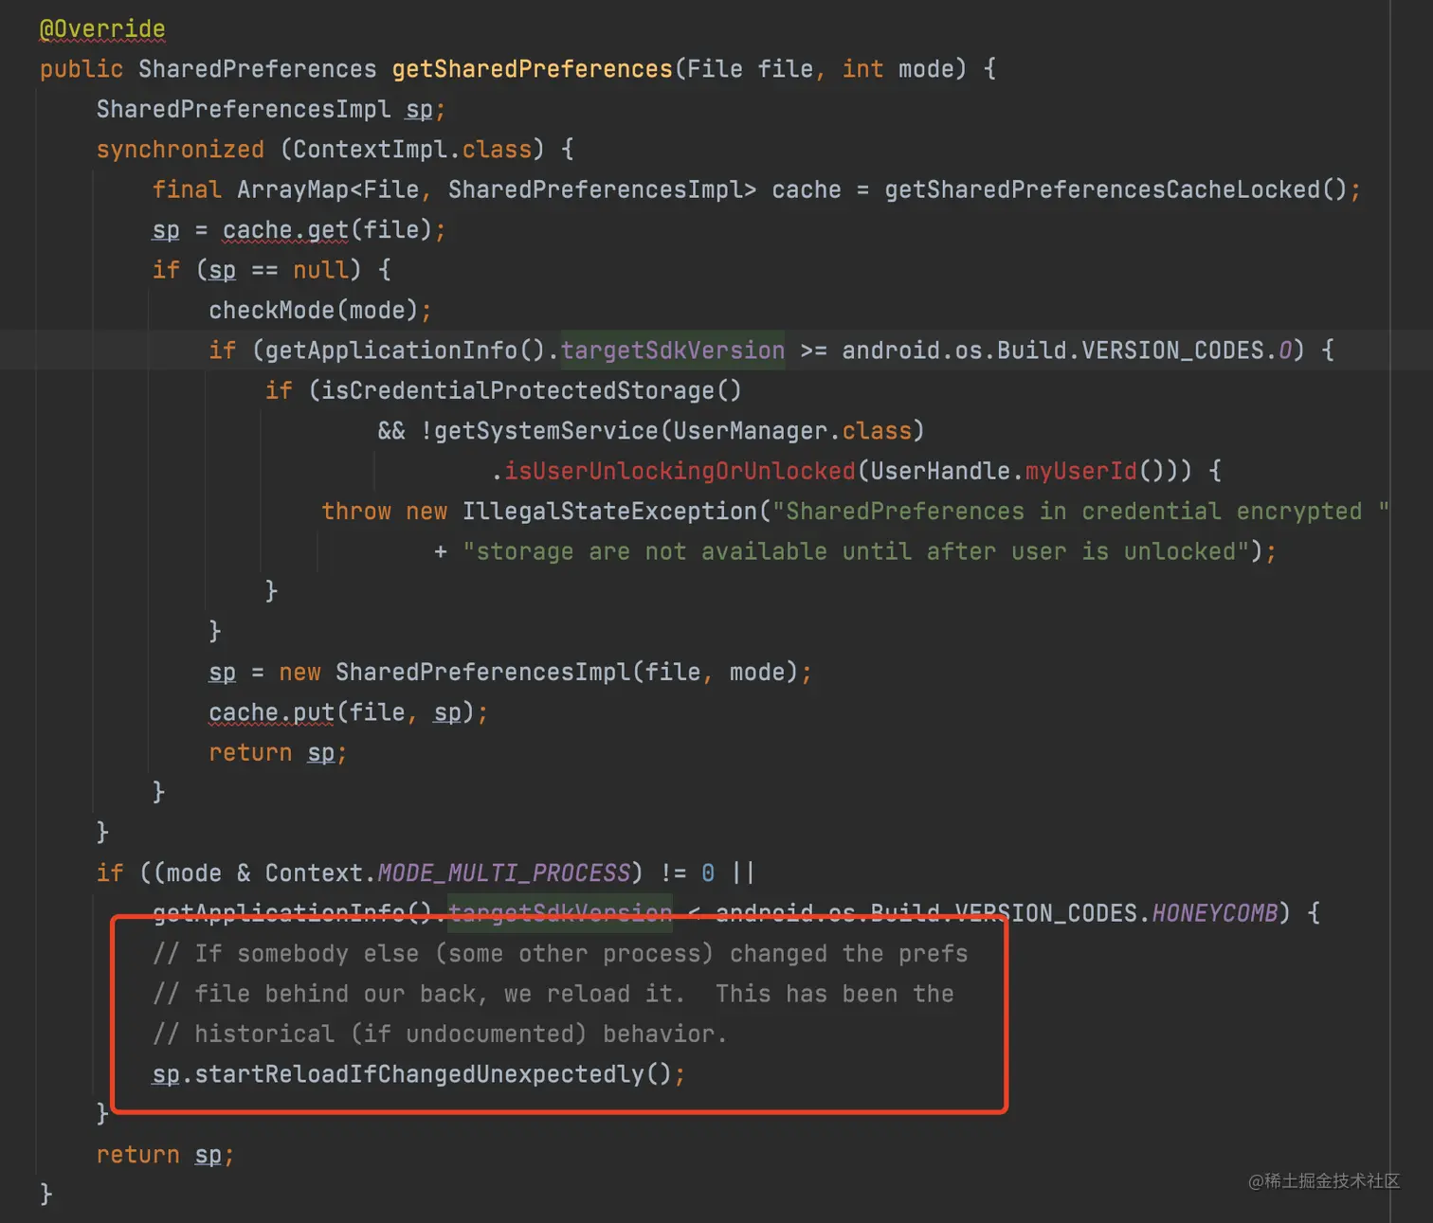Click startReloadIfChangedUnexpectedly() call
Screen dimensions: 1433x1223
[x=433, y=1074]
